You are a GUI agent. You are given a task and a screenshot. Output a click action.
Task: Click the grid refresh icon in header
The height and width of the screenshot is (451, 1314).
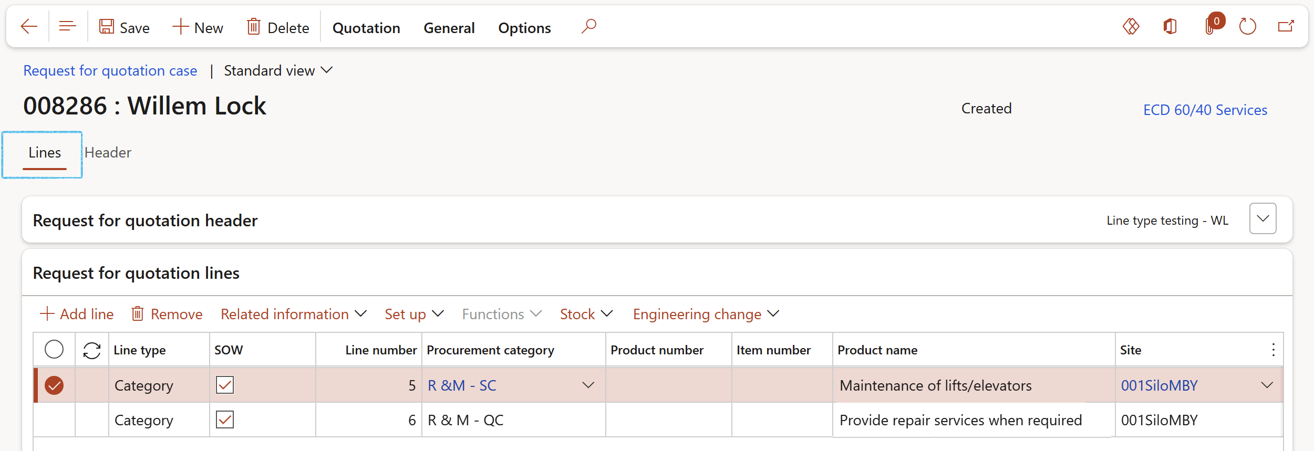tap(92, 350)
